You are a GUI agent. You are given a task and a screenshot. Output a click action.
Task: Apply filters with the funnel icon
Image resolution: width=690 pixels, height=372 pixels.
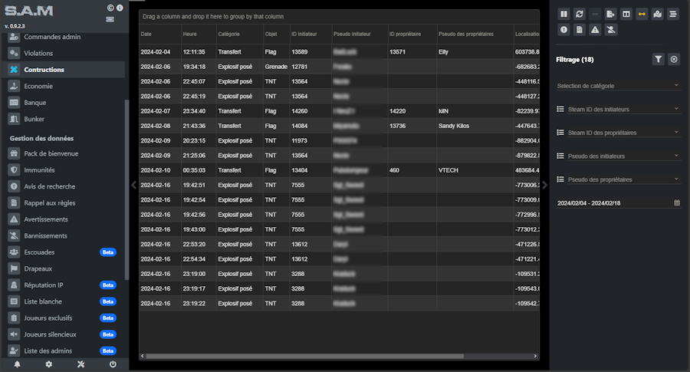click(x=658, y=59)
